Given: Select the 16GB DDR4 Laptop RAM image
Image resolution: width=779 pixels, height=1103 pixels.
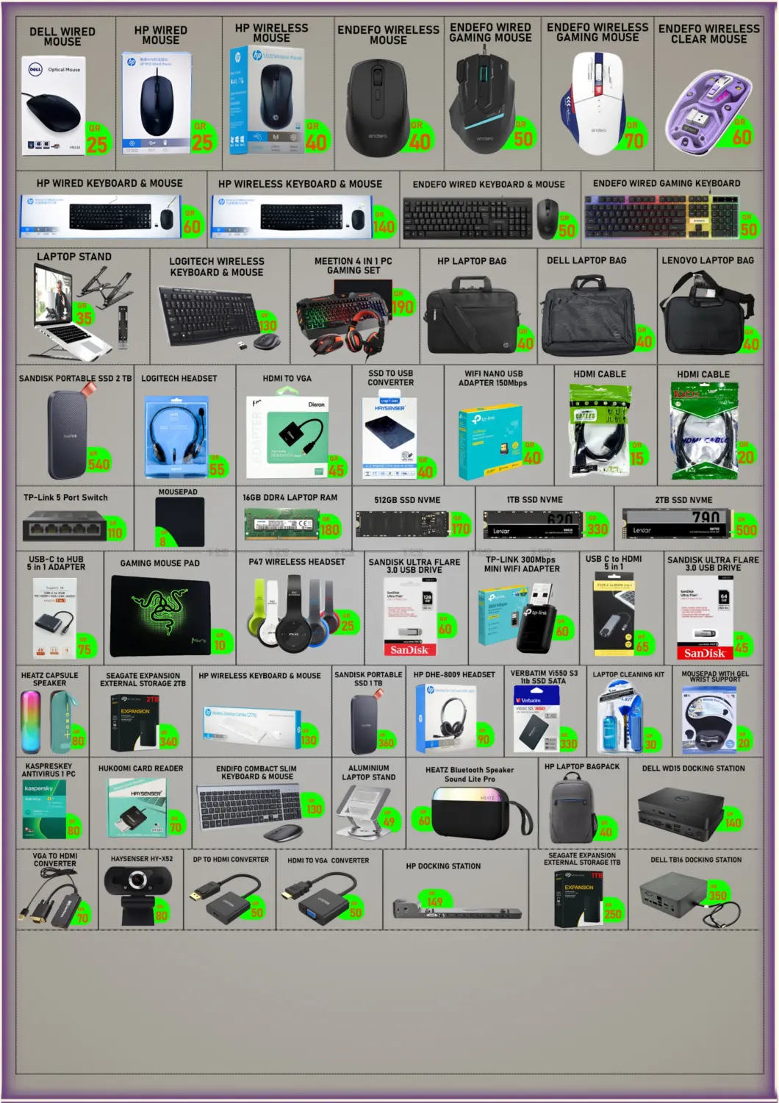Looking at the screenshot, I should (x=283, y=524).
